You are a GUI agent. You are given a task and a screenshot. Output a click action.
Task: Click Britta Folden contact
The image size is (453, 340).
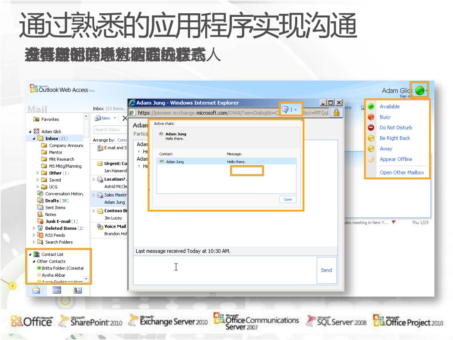[62, 268]
